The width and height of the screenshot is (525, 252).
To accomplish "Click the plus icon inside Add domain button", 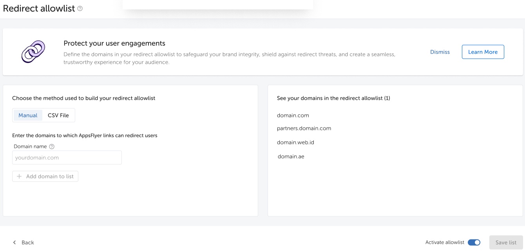I will (x=19, y=176).
